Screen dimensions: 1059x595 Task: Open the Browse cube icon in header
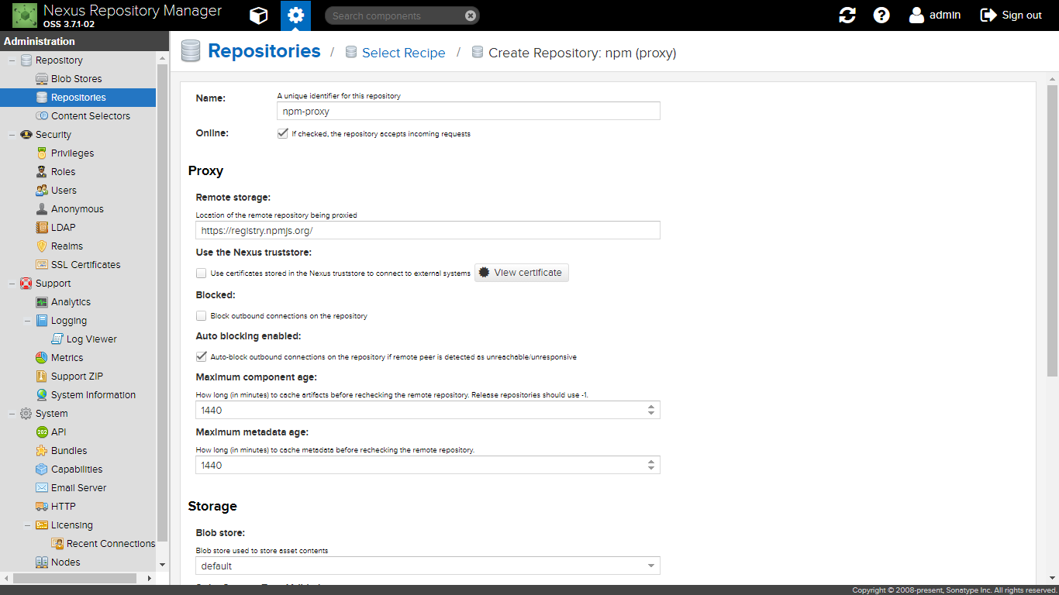click(x=259, y=15)
